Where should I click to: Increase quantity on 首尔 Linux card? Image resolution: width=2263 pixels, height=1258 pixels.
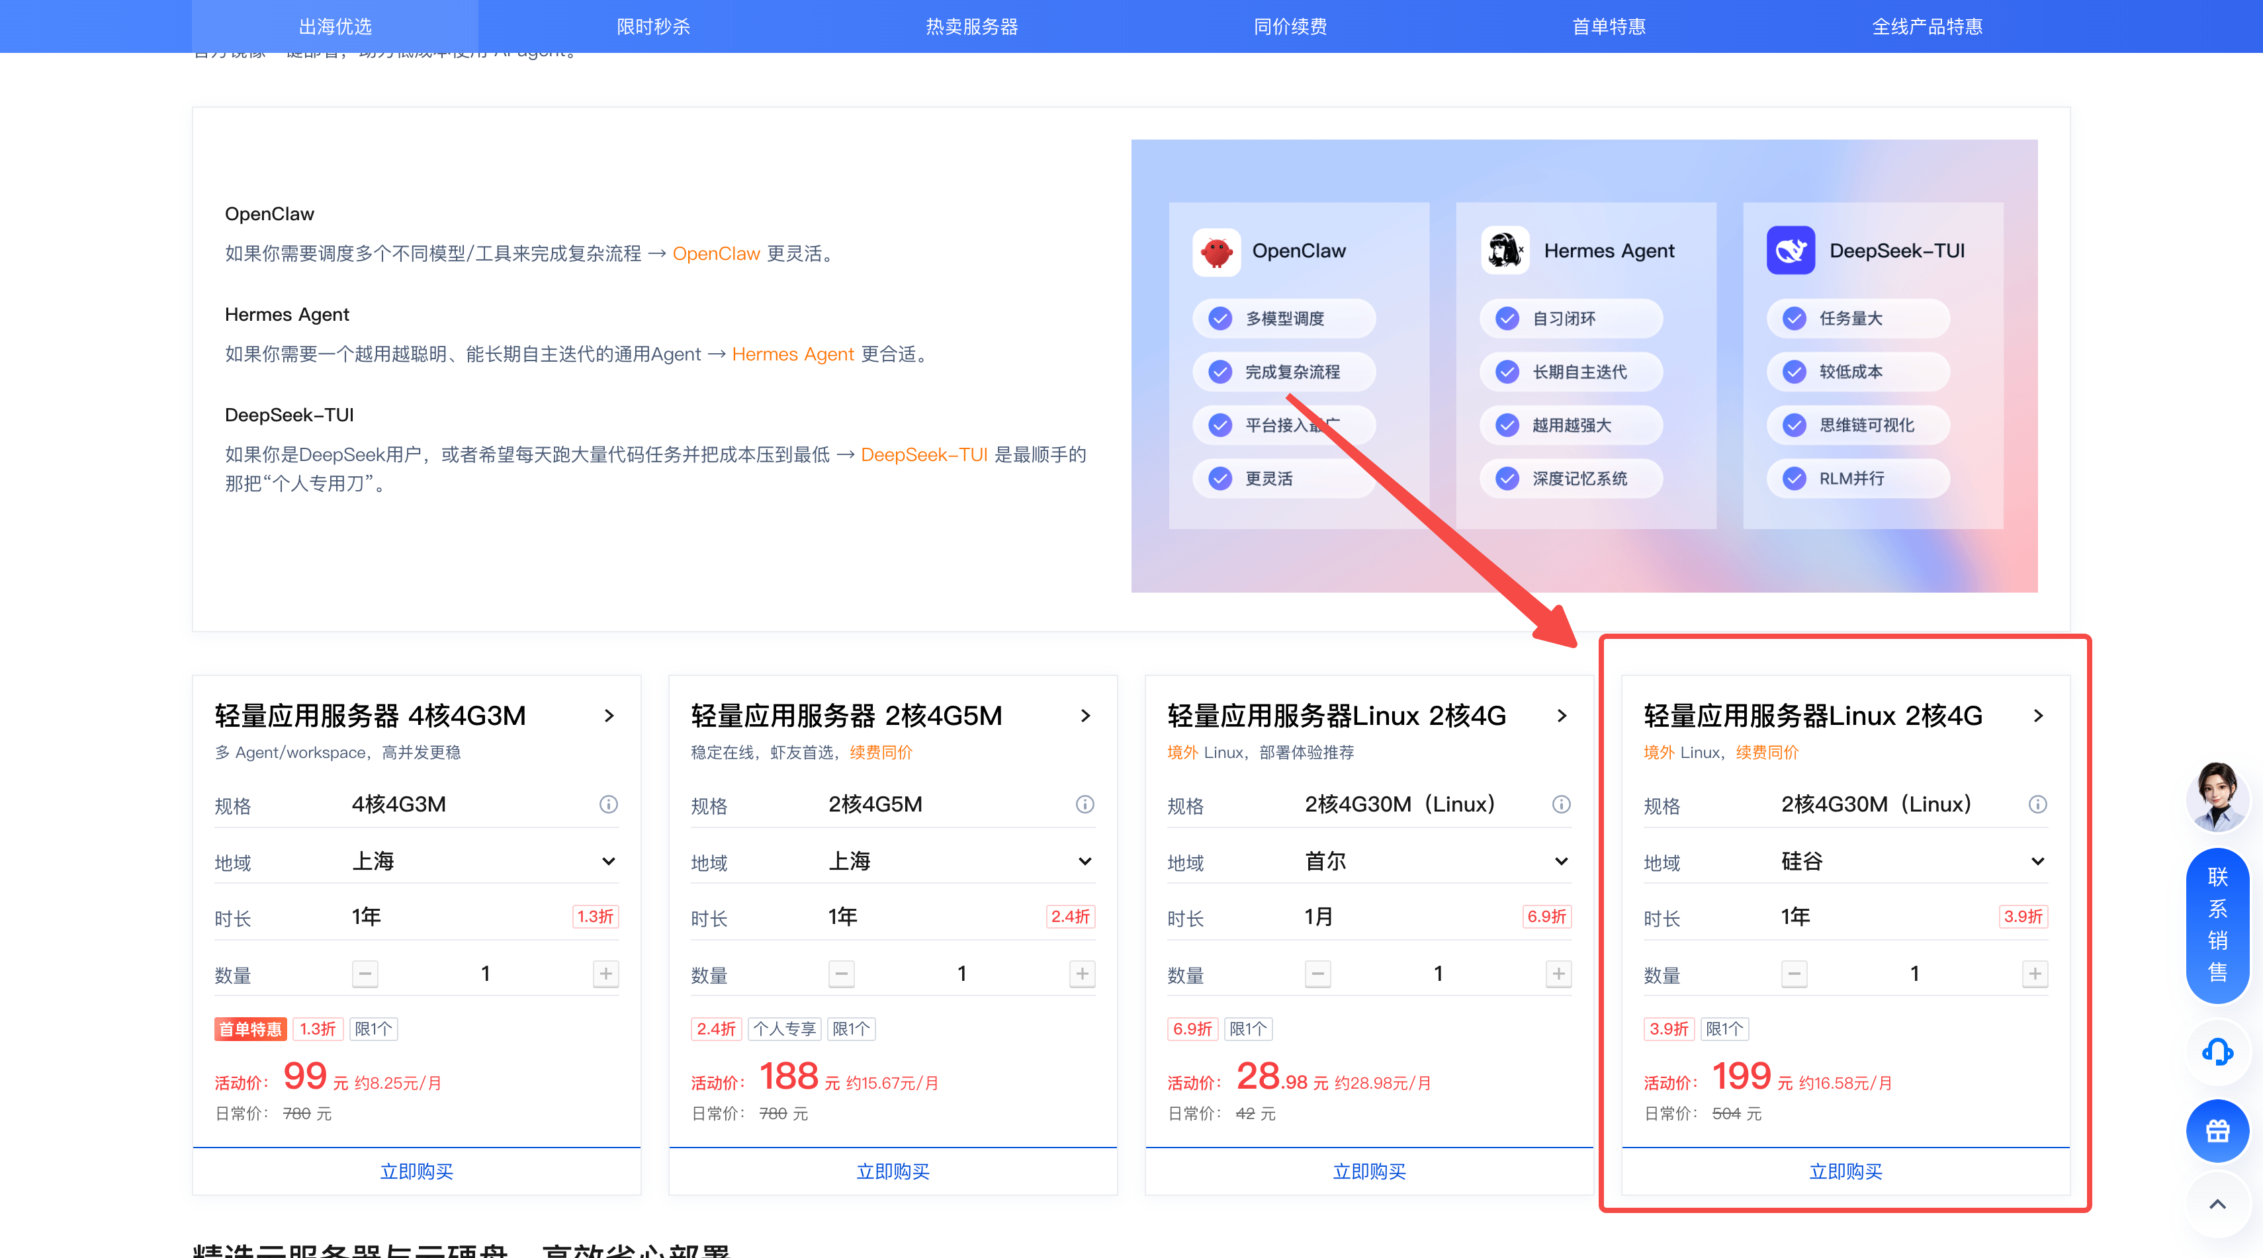click(1558, 974)
